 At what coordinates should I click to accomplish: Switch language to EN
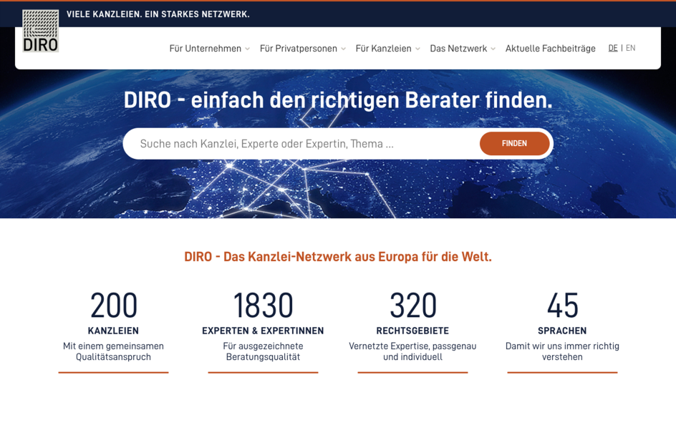click(x=630, y=48)
